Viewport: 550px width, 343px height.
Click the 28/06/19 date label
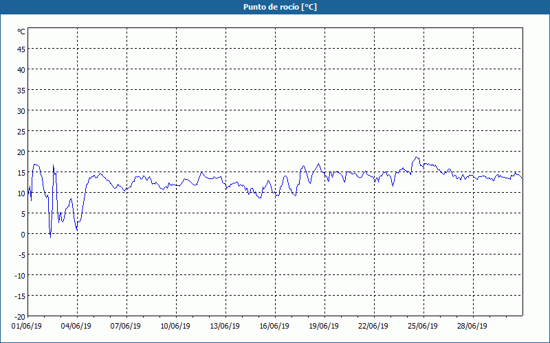click(x=472, y=327)
